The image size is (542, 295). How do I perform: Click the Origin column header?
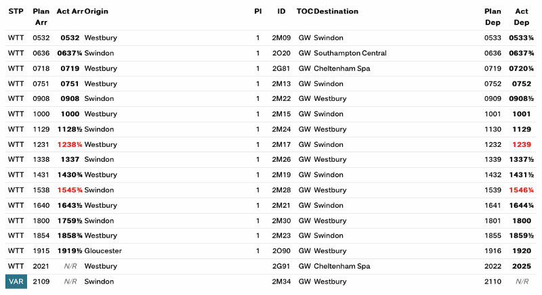(97, 12)
